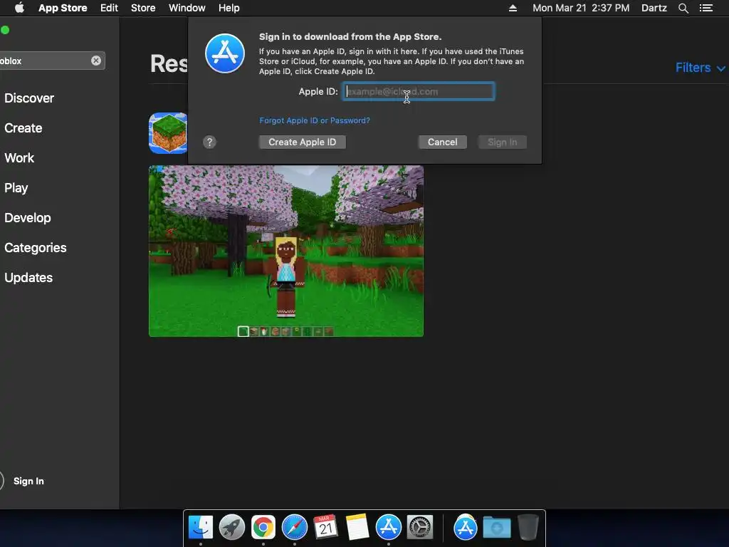Open the Applications folder stack in Dock
Image resolution: width=729 pixels, height=547 pixels.
point(466,528)
